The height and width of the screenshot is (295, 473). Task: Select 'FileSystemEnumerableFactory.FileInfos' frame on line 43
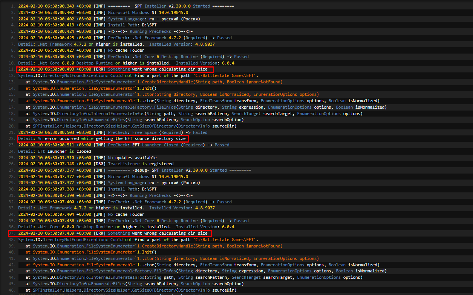tap(206, 271)
